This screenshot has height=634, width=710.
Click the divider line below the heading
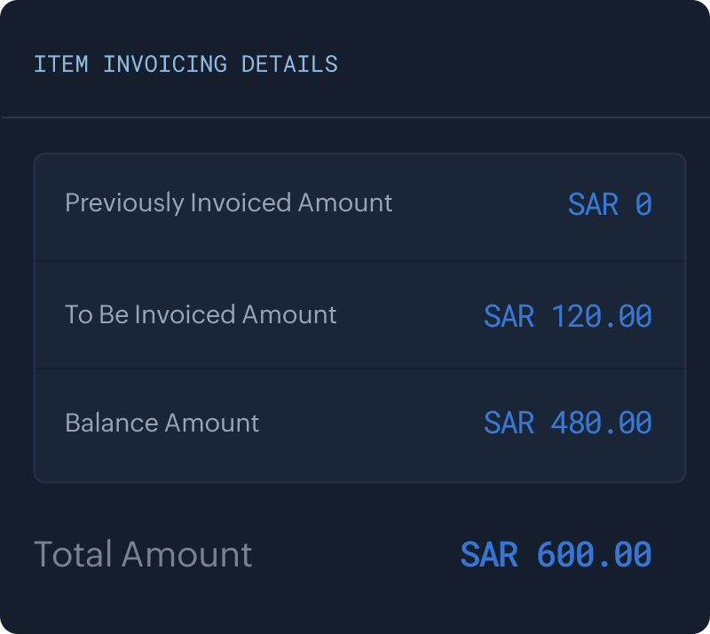355,116
